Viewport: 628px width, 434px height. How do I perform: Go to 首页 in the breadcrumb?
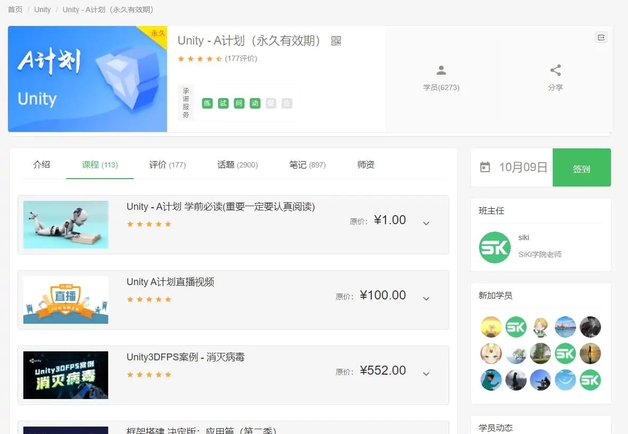(15, 10)
